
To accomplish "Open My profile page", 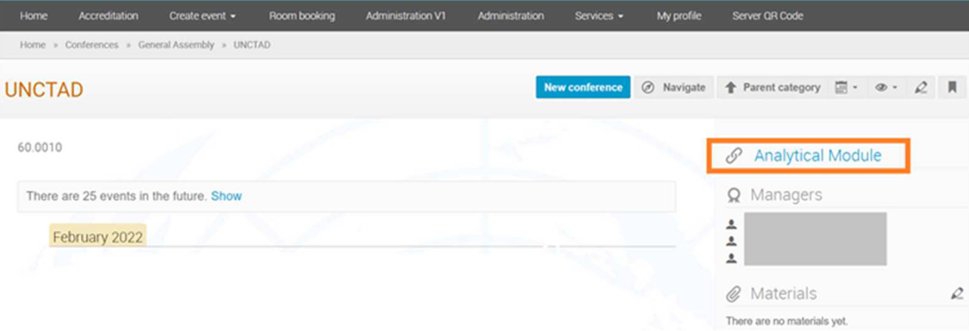I will [x=679, y=16].
